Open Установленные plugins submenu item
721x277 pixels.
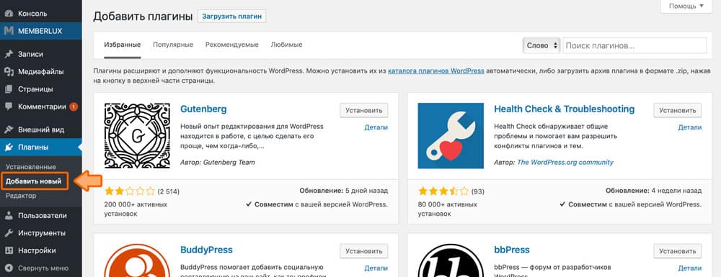coord(31,167)
